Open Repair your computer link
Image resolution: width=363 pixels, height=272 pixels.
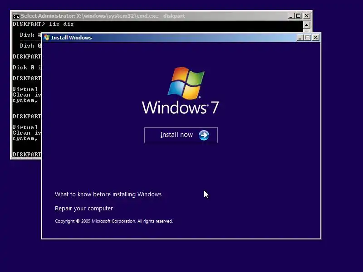(84, 209)
